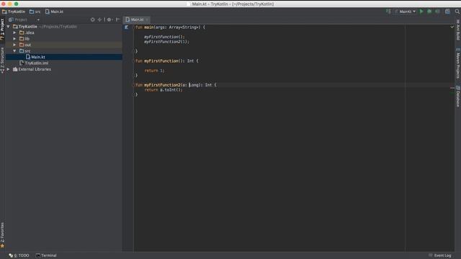The height and width of the screenshot is (259, 461).
Task: Click Collapse All icon in Project panel
Action: pyautogui.click(x=99, y=19)
